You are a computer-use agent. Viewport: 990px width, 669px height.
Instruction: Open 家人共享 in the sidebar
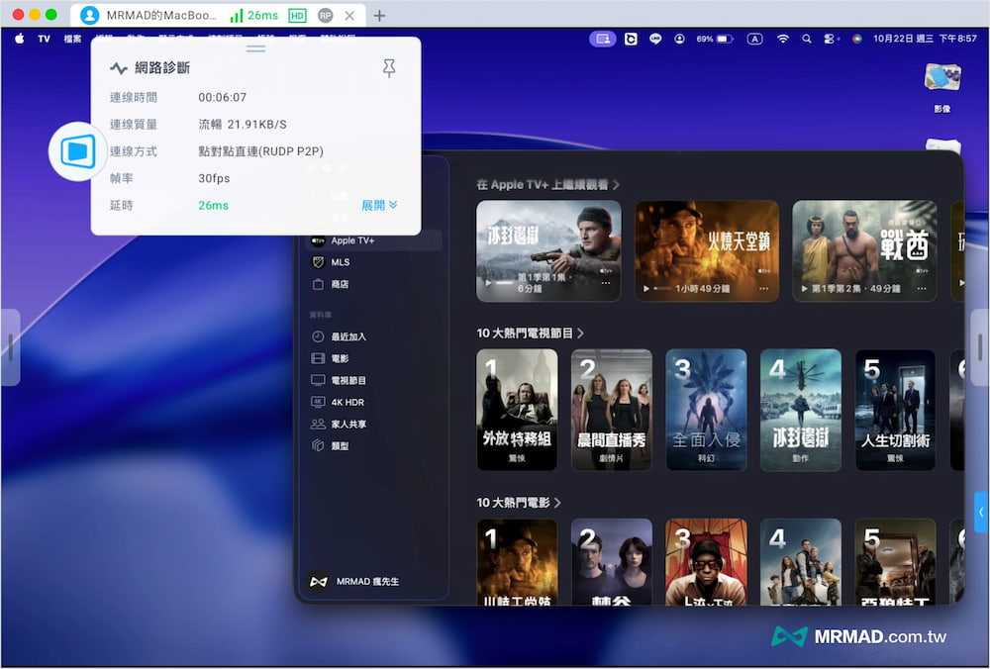click(347, 424)
